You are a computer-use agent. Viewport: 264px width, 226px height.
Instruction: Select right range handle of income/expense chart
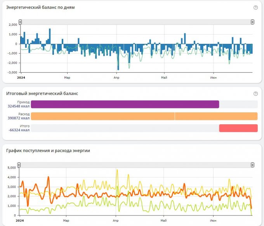(x=252, y=165)
